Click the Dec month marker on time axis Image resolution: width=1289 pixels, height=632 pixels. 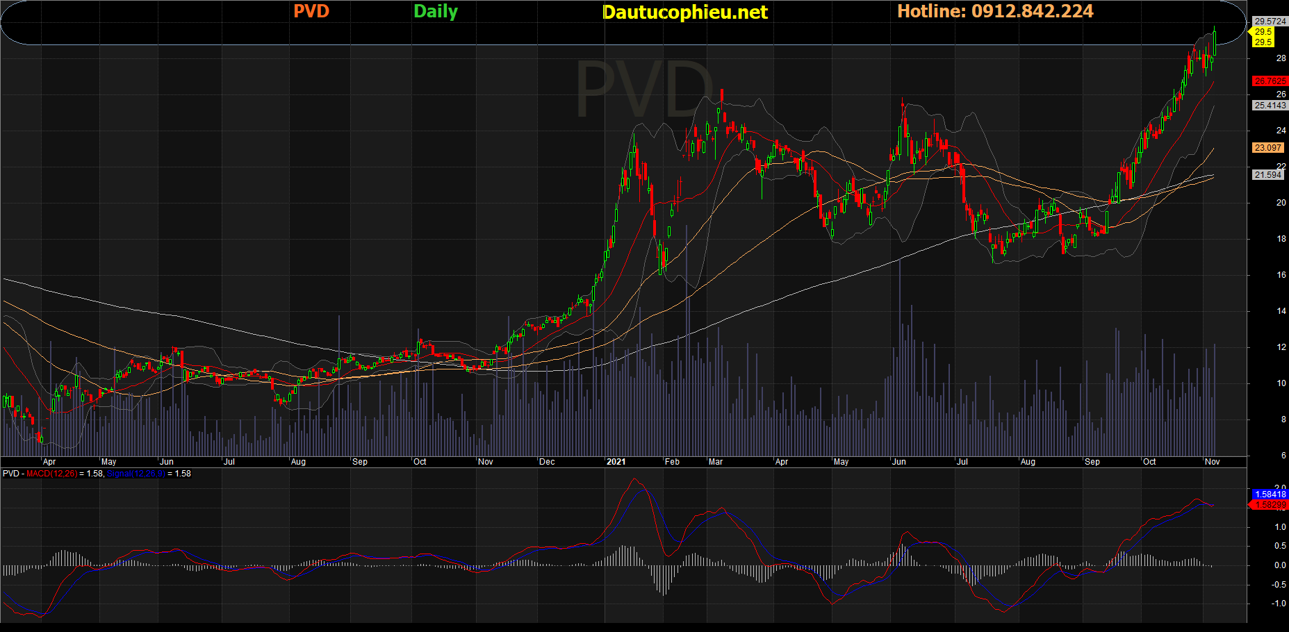(547, 462)
